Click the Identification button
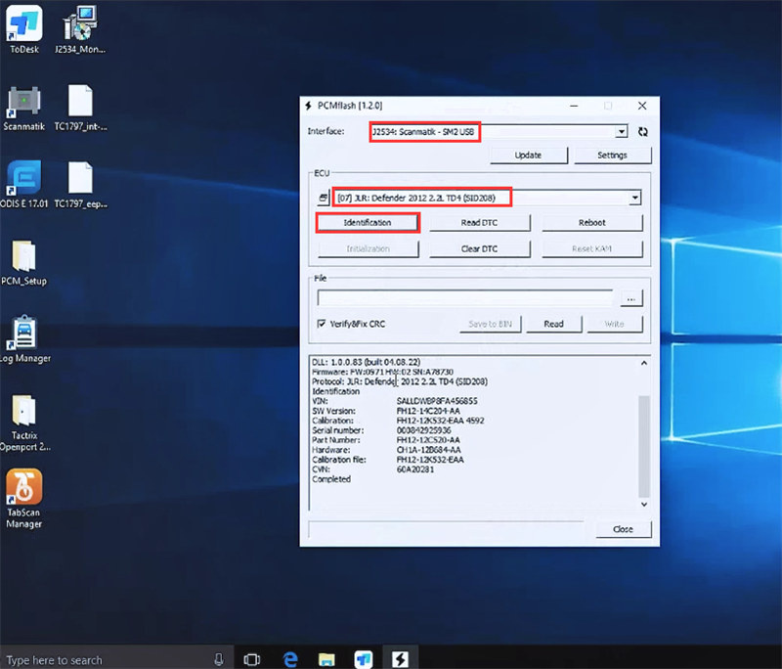 click(368, 223)
